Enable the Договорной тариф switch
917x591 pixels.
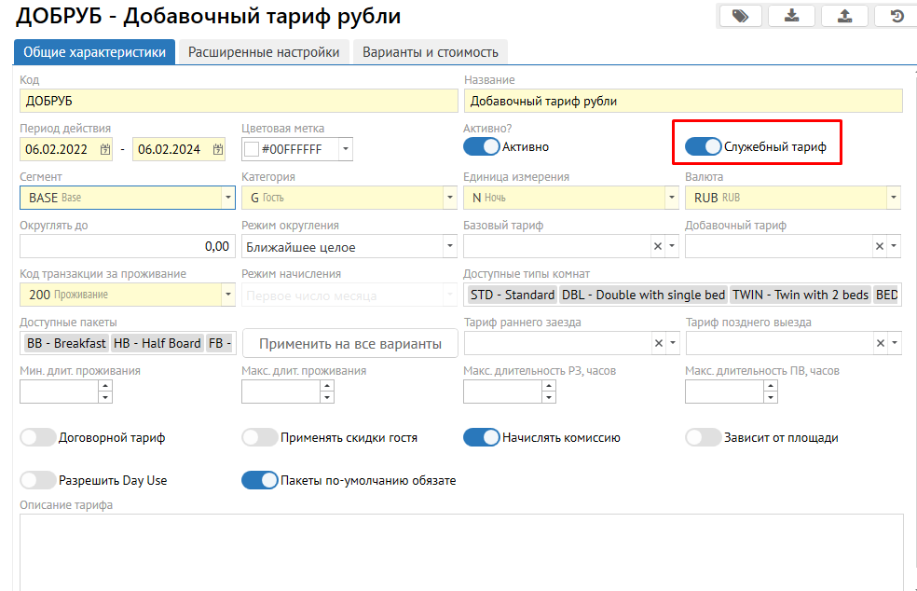(x=38, y=437)
